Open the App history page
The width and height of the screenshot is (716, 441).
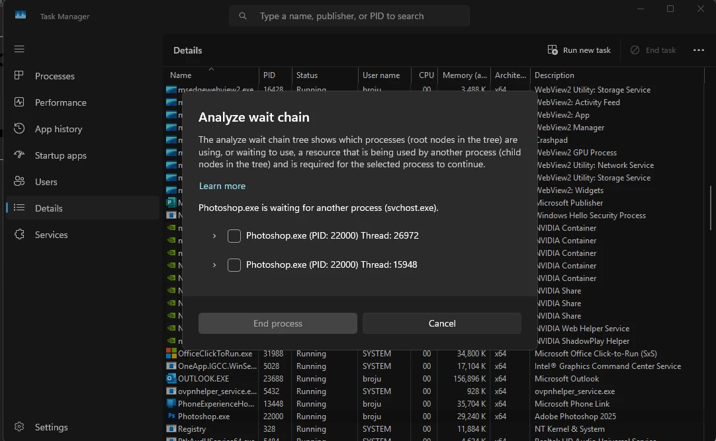[x=83, y=129]
